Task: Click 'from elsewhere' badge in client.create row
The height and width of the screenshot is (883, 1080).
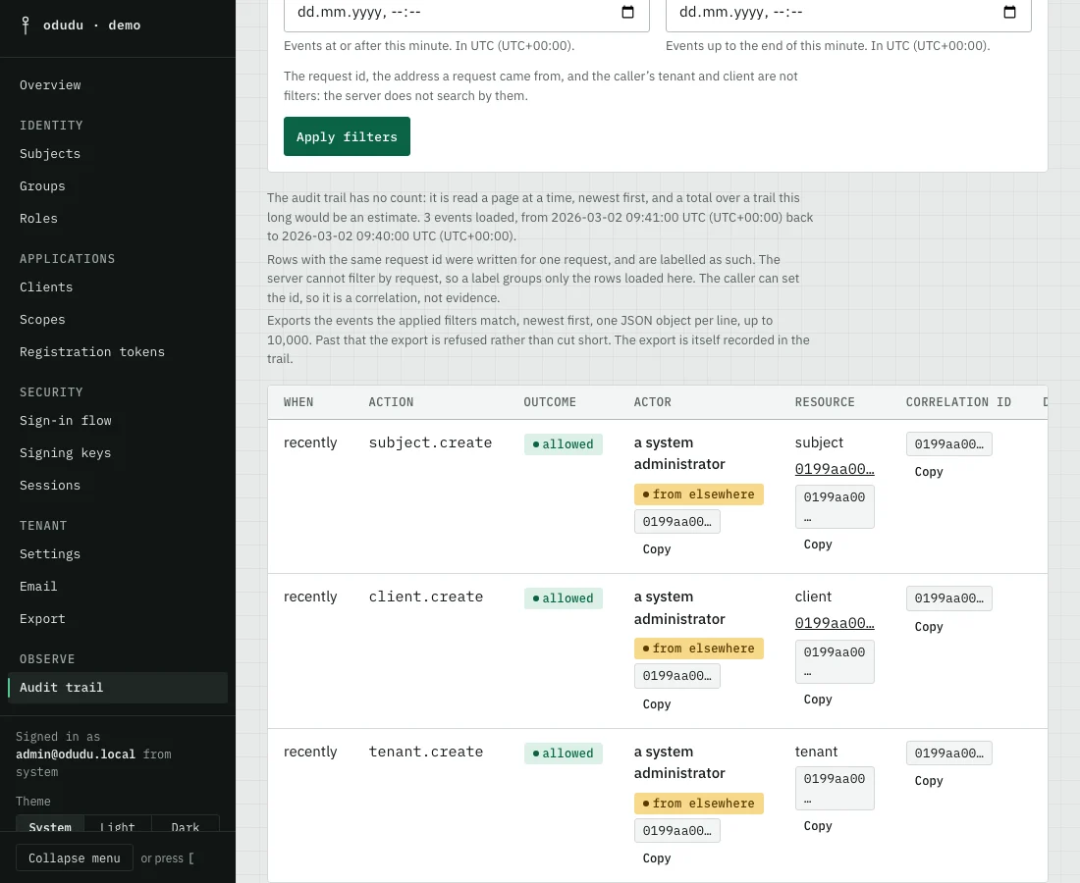Action: click(x=698, y=649)
